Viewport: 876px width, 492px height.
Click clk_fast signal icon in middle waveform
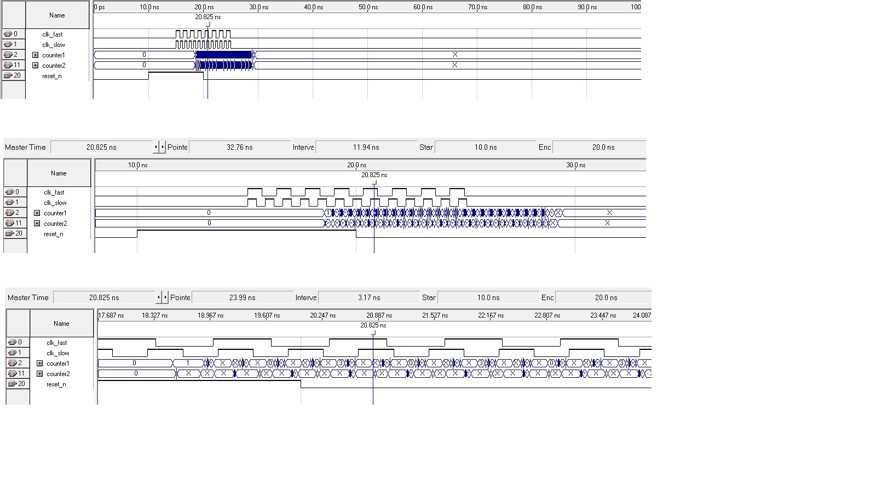pos(9,192)
